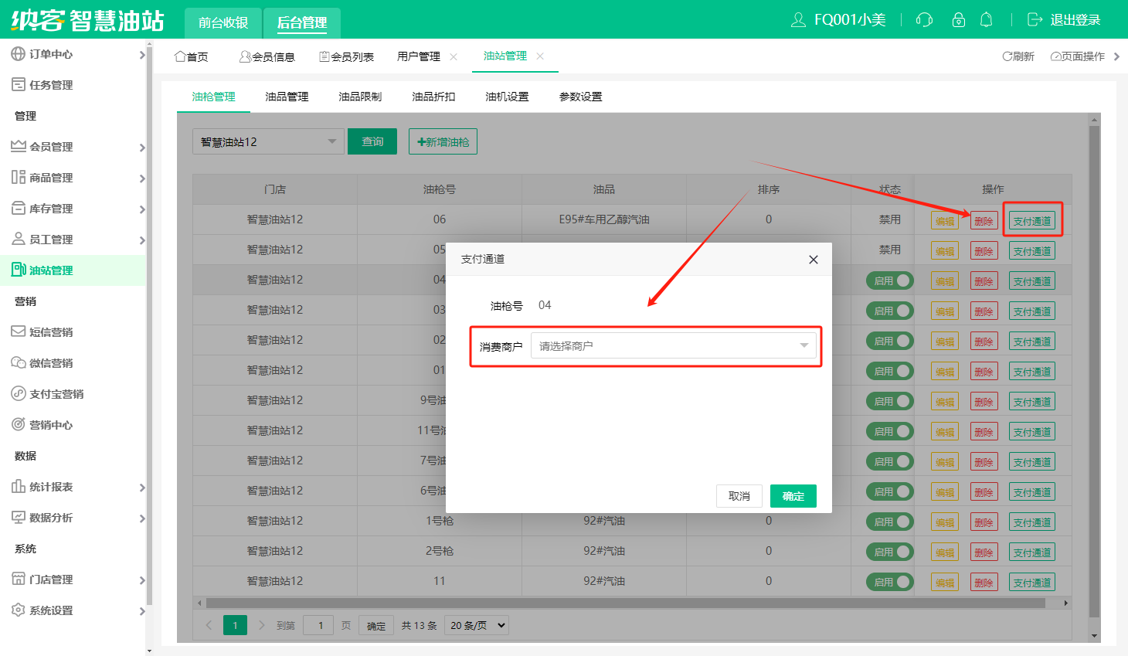Click the 营销中心 target icon in sidebar
Screen dimensions: 1128x656
coord(18,425)
